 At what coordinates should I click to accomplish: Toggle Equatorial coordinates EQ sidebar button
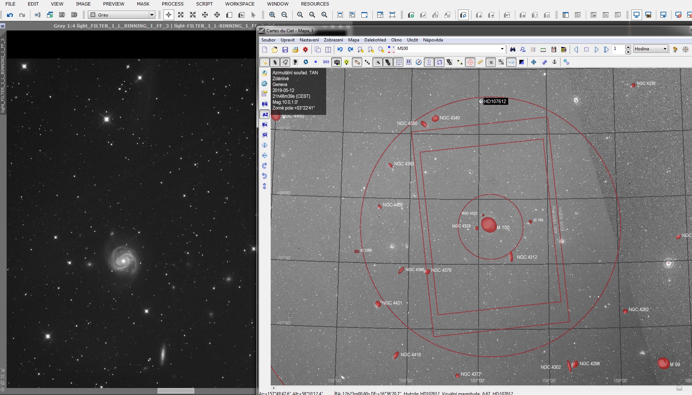(x=264, y=104)
